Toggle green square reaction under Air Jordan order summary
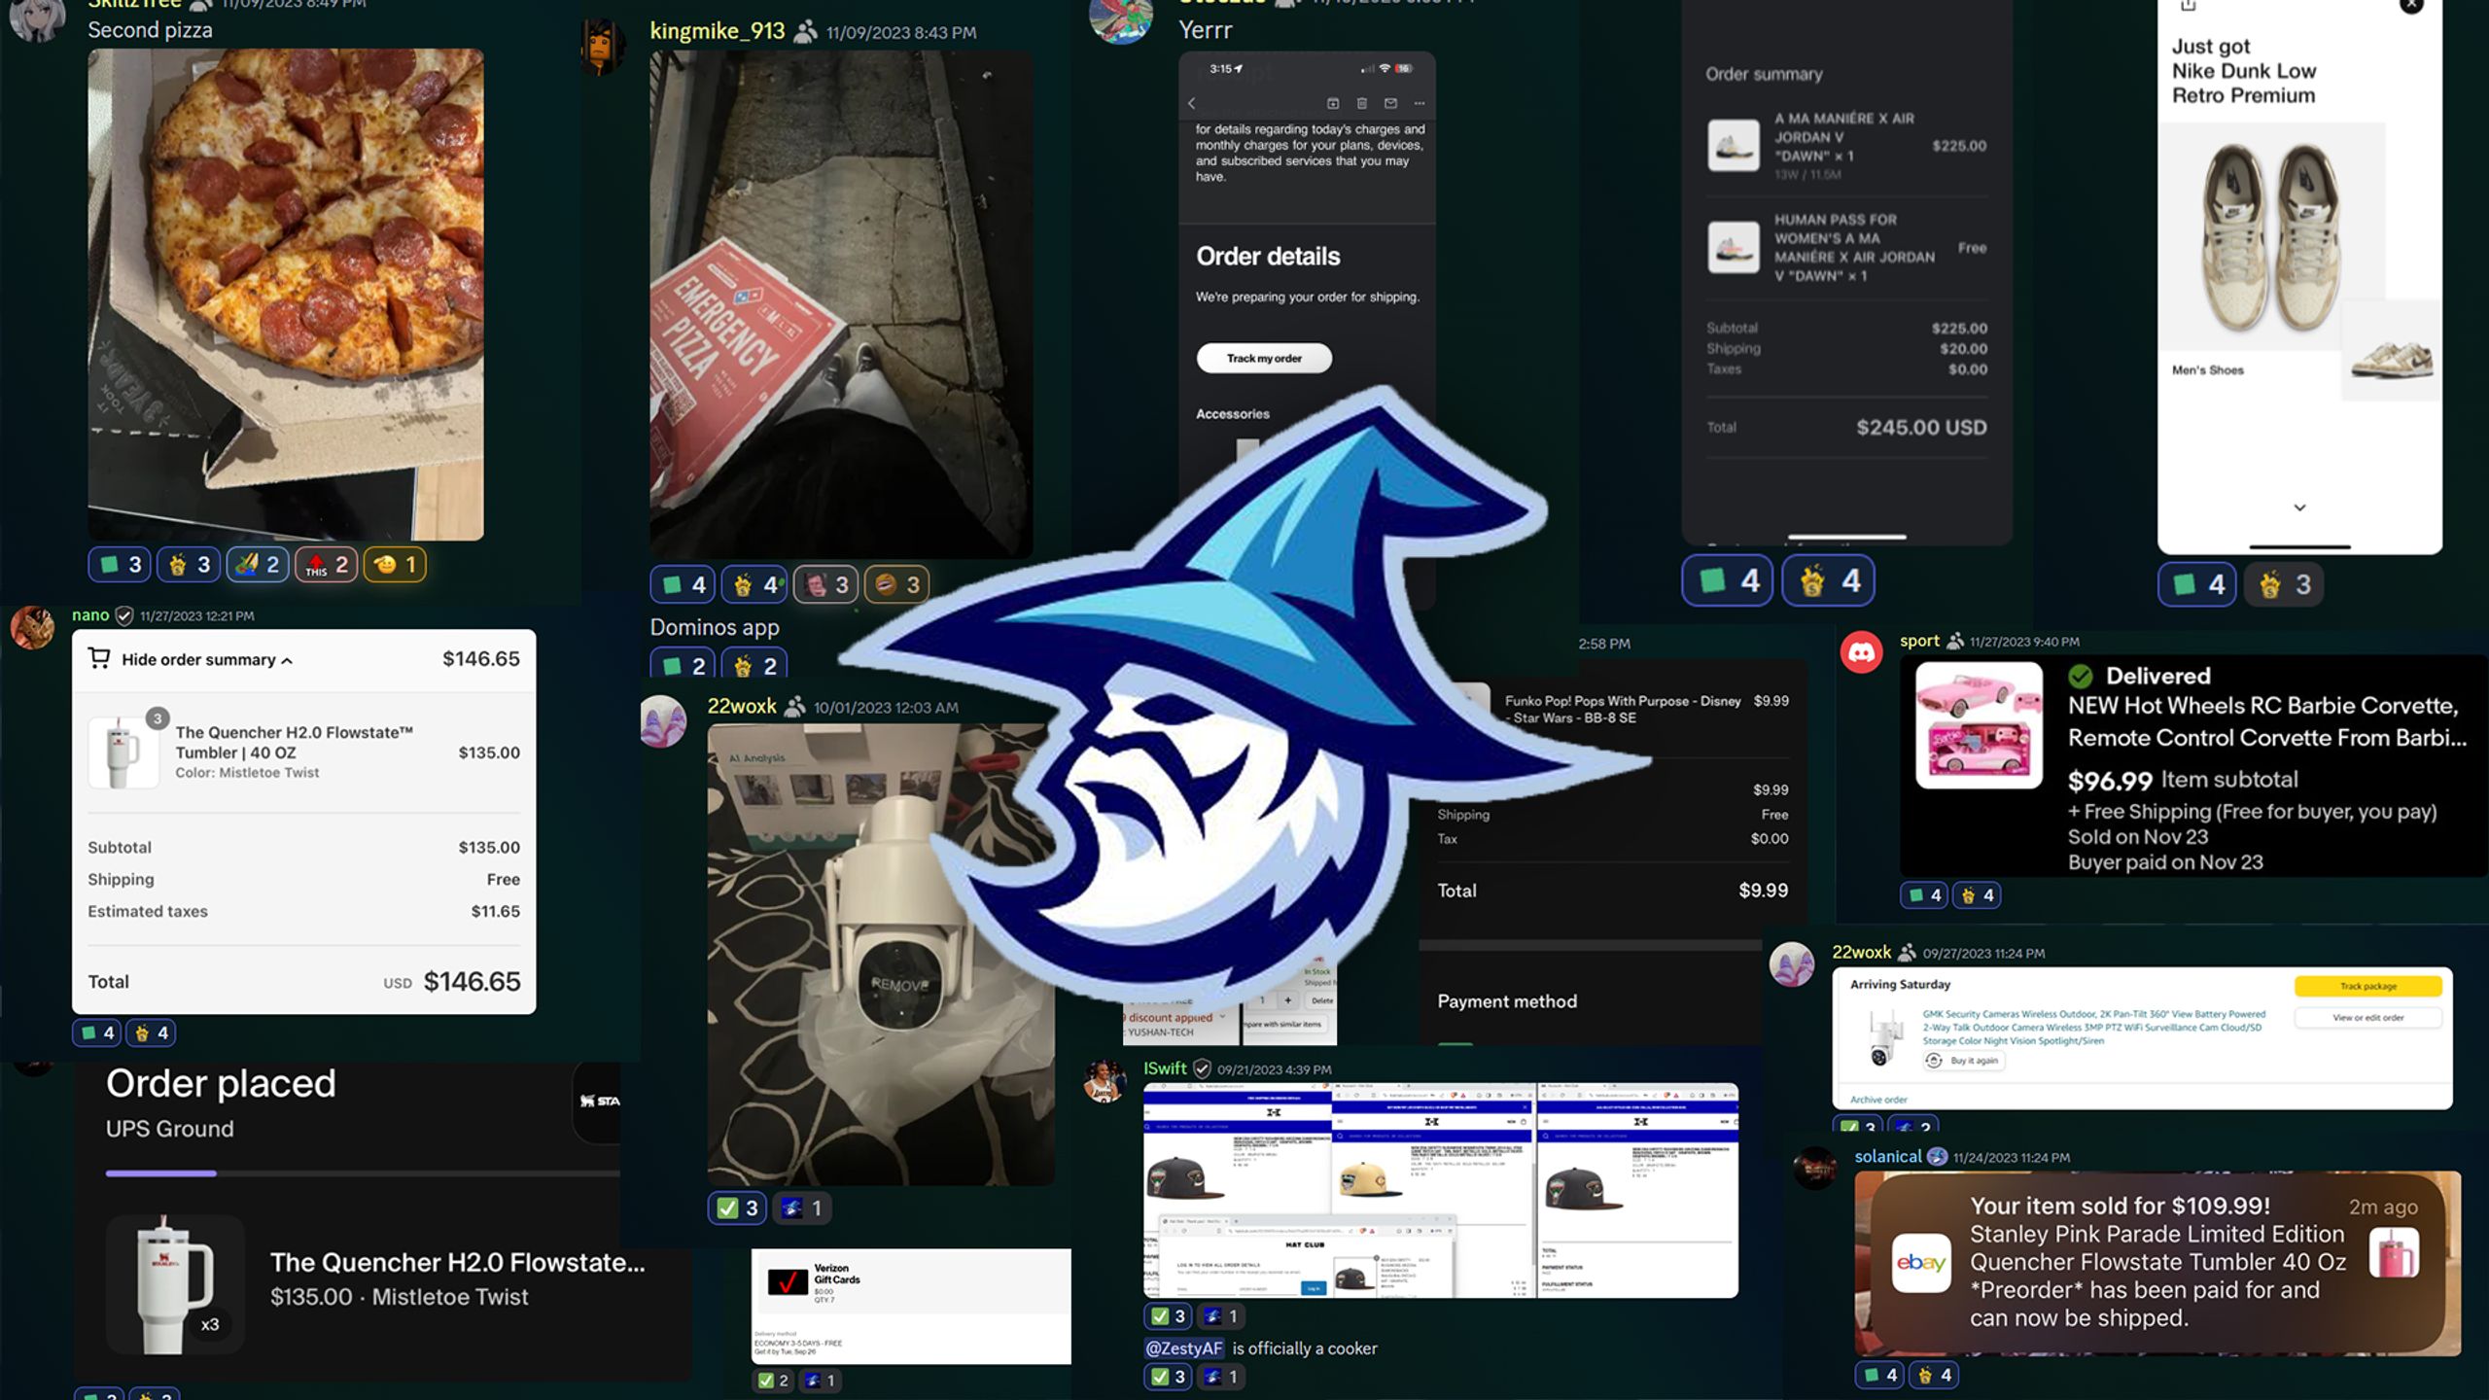 click(x=1728, y=581)
